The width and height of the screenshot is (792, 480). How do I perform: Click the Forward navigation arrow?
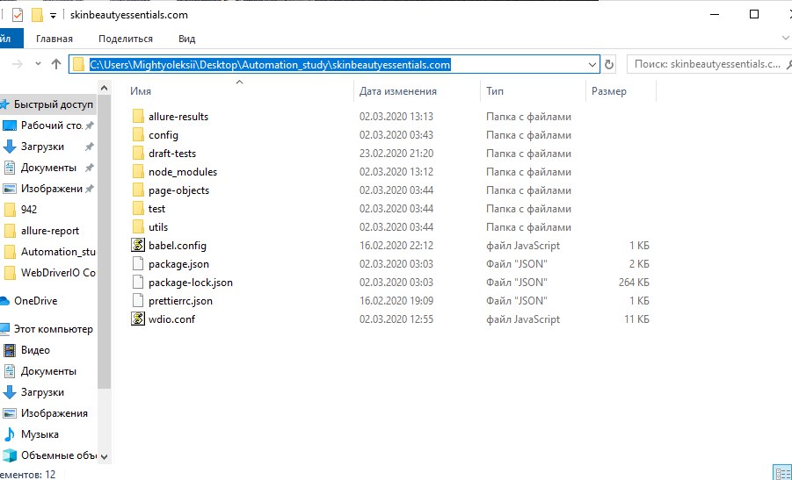(18, 64)
